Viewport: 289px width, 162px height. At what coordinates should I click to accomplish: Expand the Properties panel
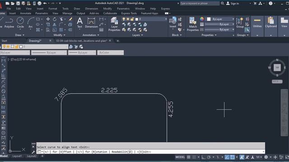(x=209, y=35)
